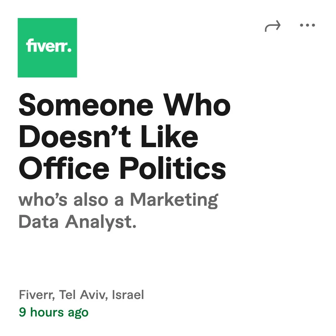Screen dimensions: 336x336
Task: Click the share arrow icon
Action: 273,26
